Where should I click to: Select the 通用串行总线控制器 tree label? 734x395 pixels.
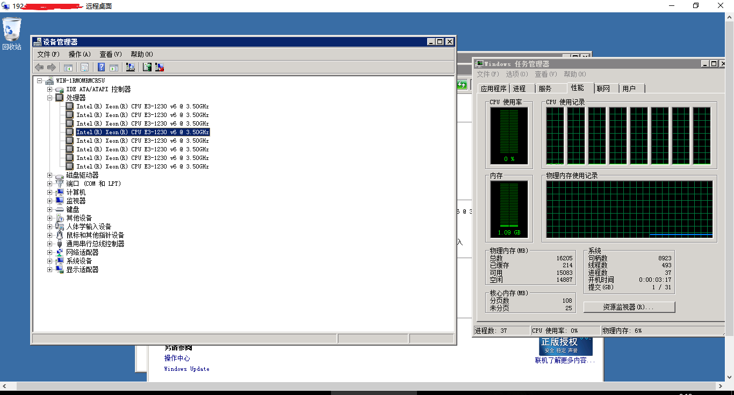click(95, 244)
